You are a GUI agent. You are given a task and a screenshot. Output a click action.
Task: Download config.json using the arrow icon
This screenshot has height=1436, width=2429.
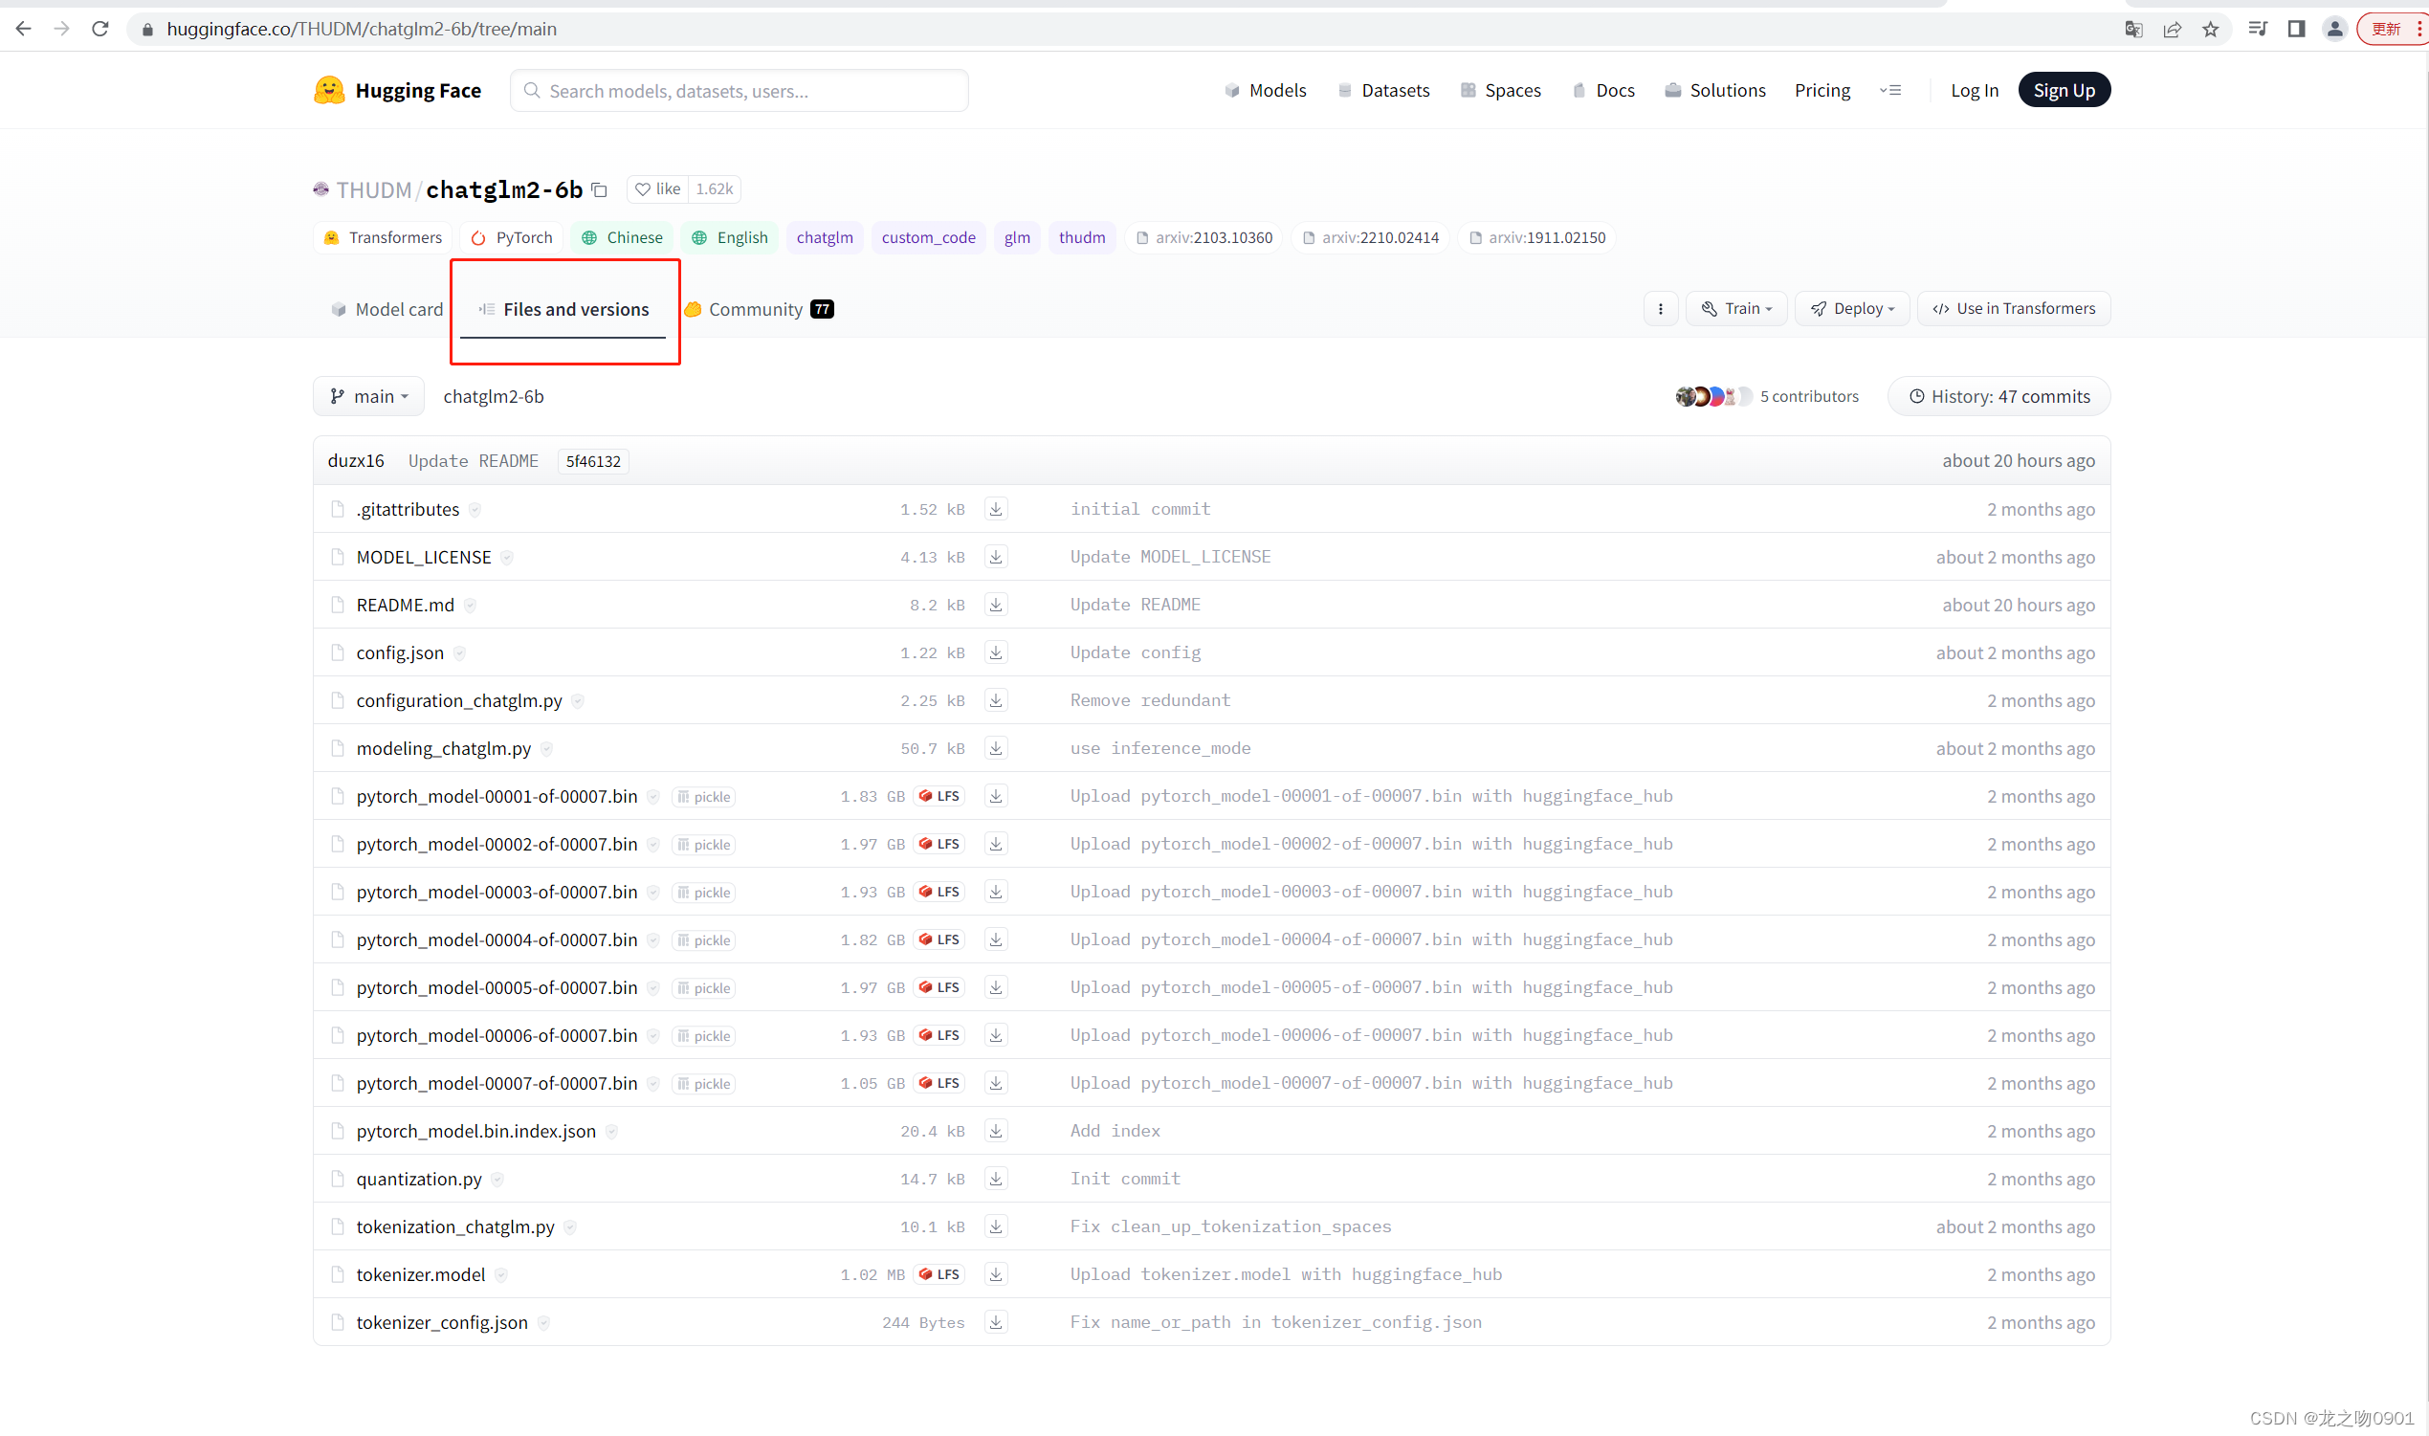(x=995, y=652)
